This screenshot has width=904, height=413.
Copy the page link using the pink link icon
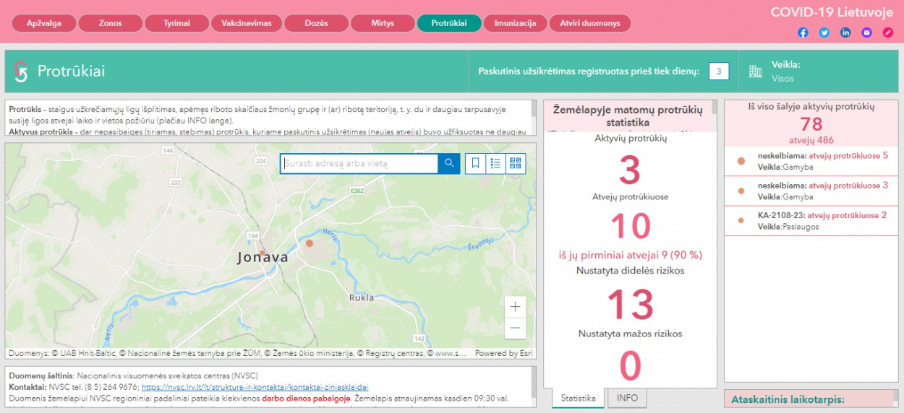pyautogui.click(x=888, y=32)
